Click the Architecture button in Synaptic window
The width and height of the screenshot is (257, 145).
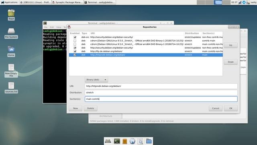[106, 116]
